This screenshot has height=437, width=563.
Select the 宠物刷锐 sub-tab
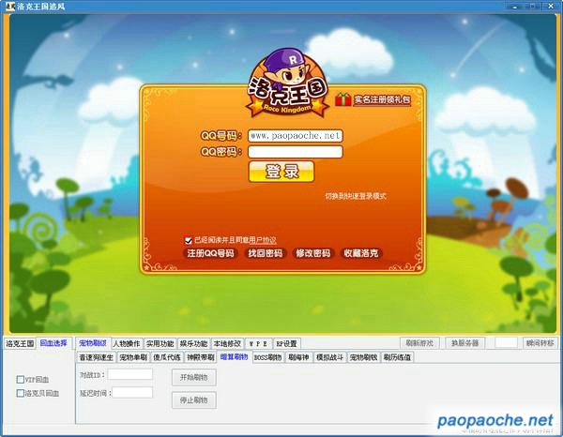point(363,357)
